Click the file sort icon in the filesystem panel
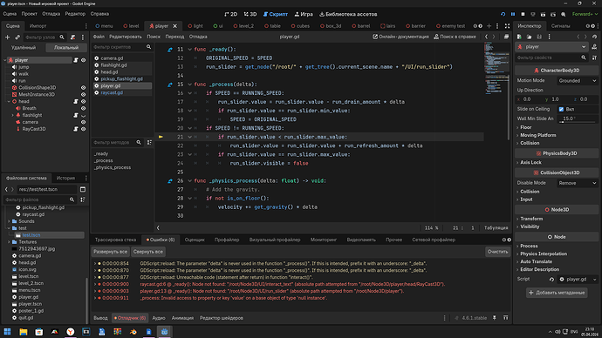The height and width of the screenshot is (338, 602). pyautogui.click(x=83, y=199)
